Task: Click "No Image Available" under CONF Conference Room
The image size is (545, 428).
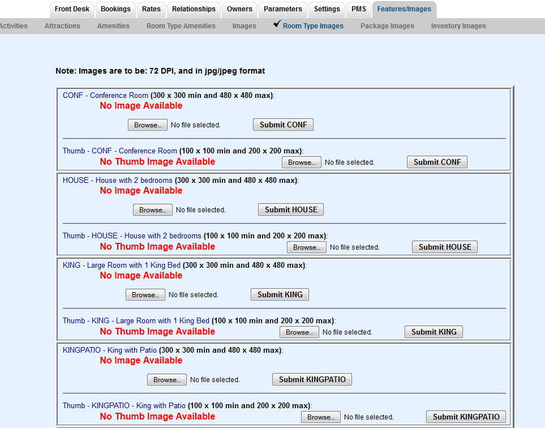Action: click(x=141, y=106)
